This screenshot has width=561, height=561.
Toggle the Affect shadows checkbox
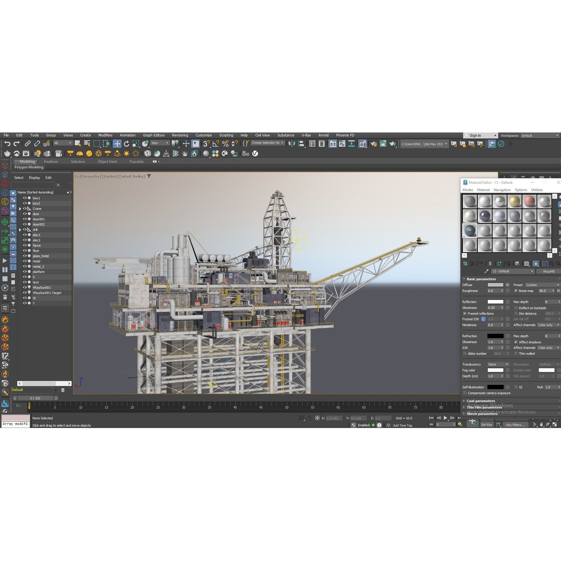click(516, 342)
